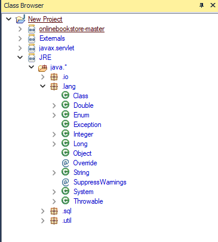Expand the .util package

click(x=43, y=220)
